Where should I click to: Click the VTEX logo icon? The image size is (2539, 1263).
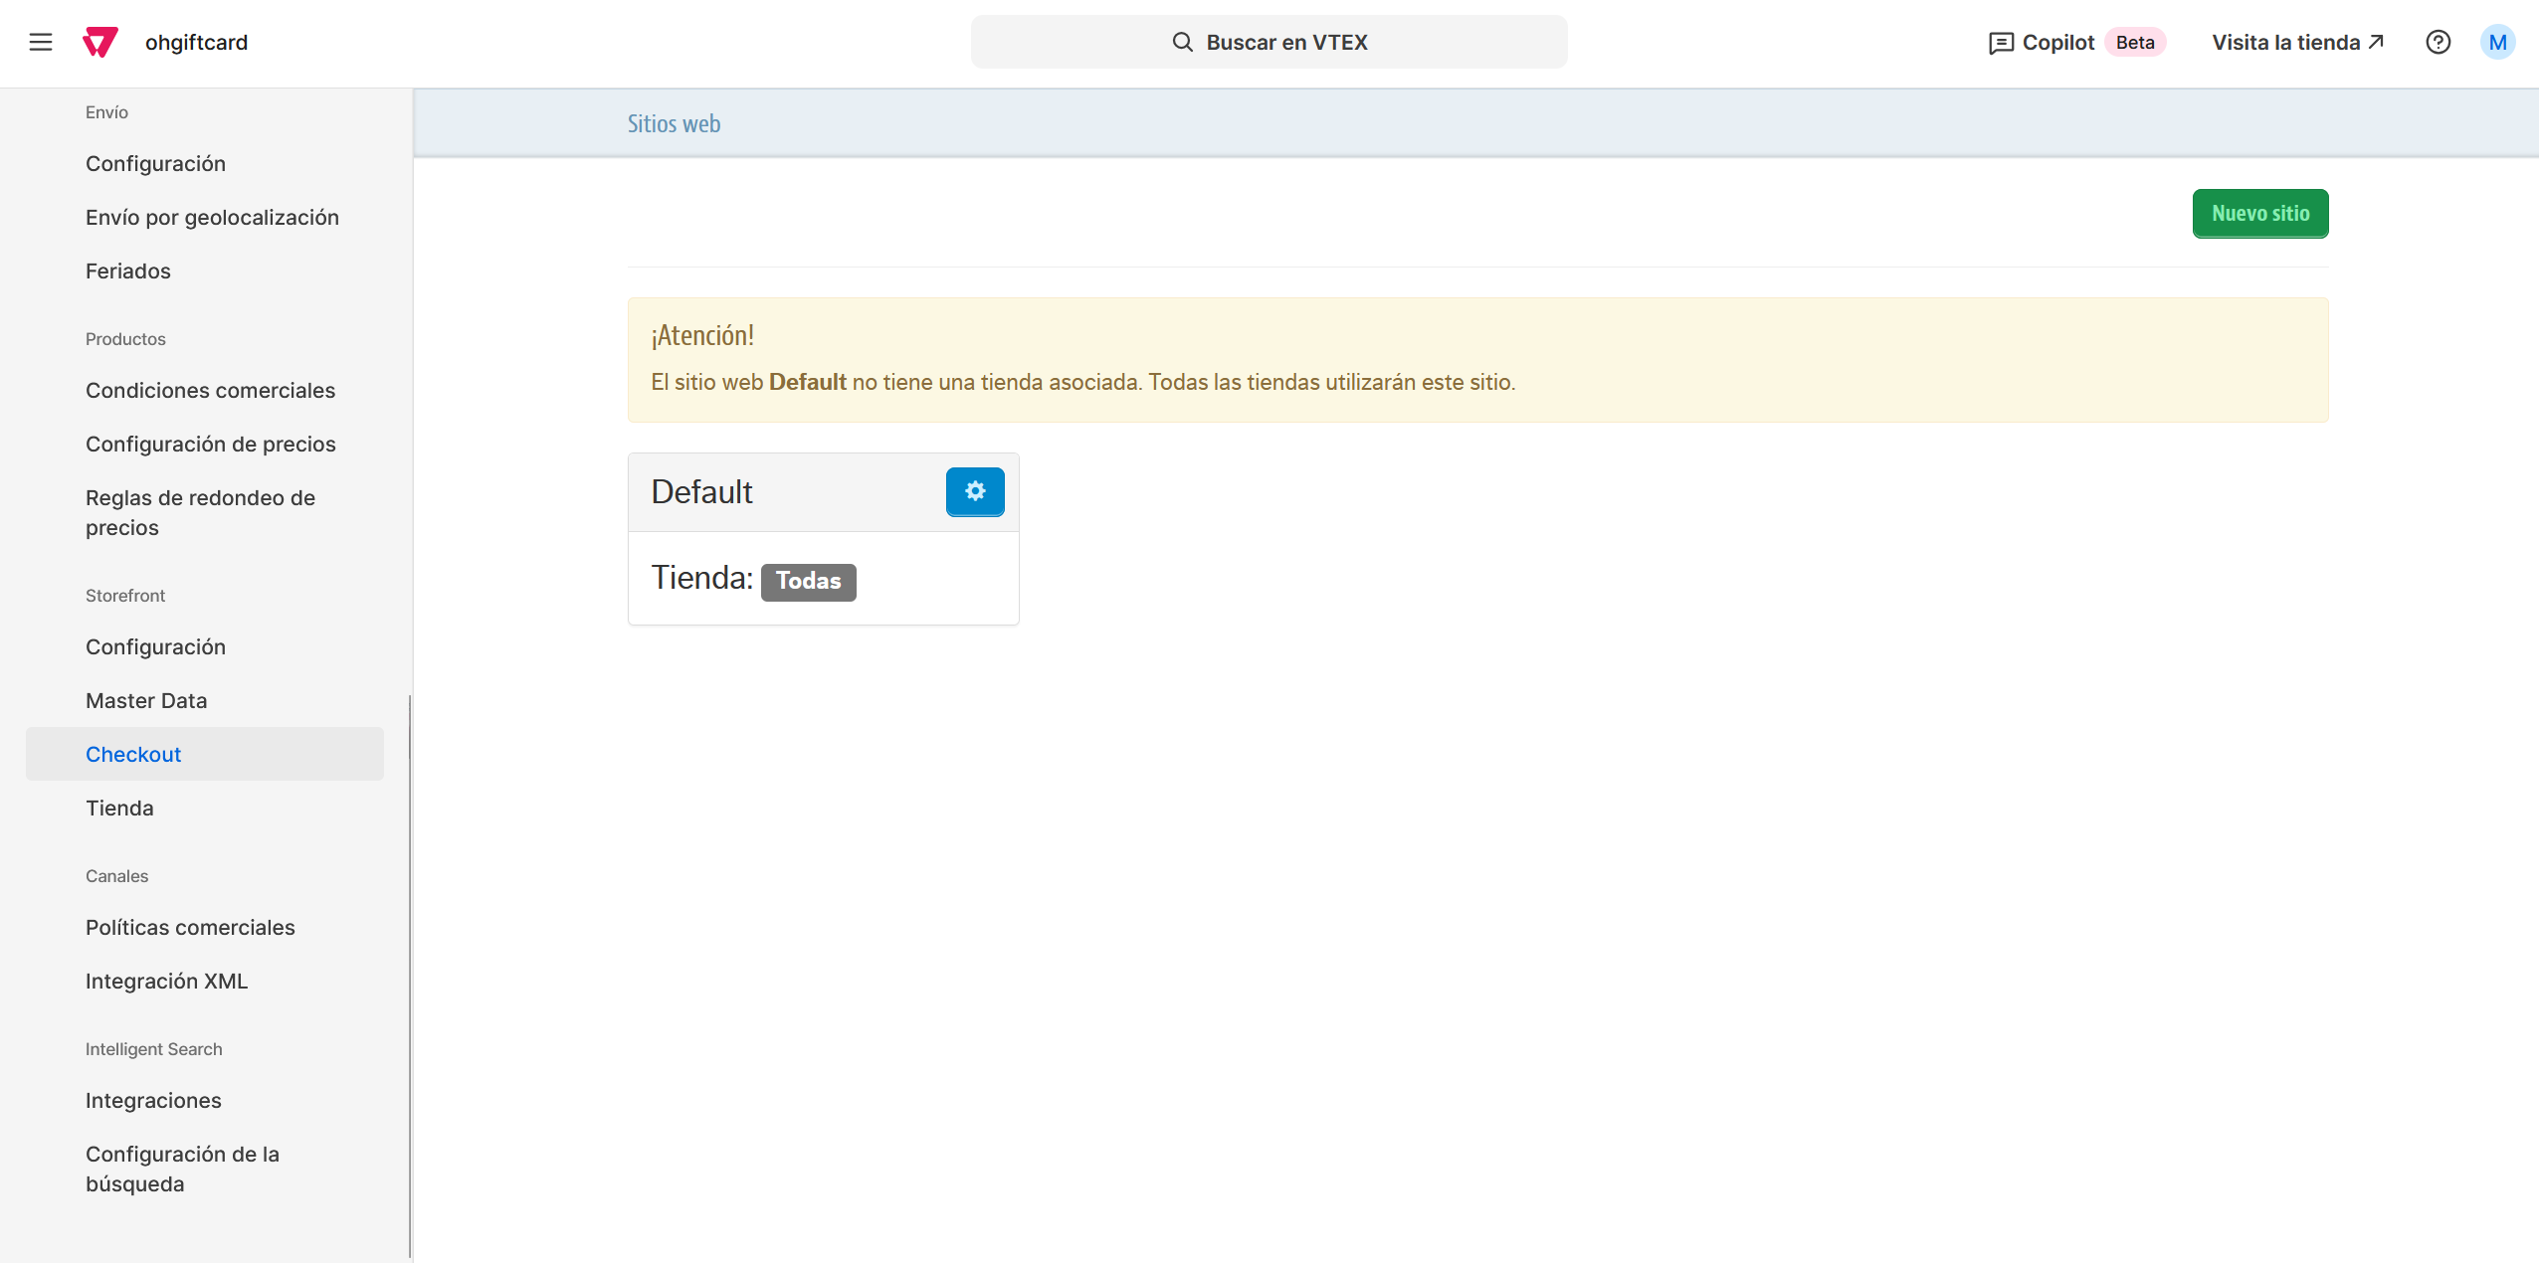99,42
